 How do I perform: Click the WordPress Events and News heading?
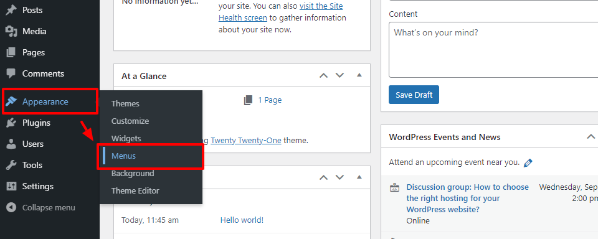445,137
